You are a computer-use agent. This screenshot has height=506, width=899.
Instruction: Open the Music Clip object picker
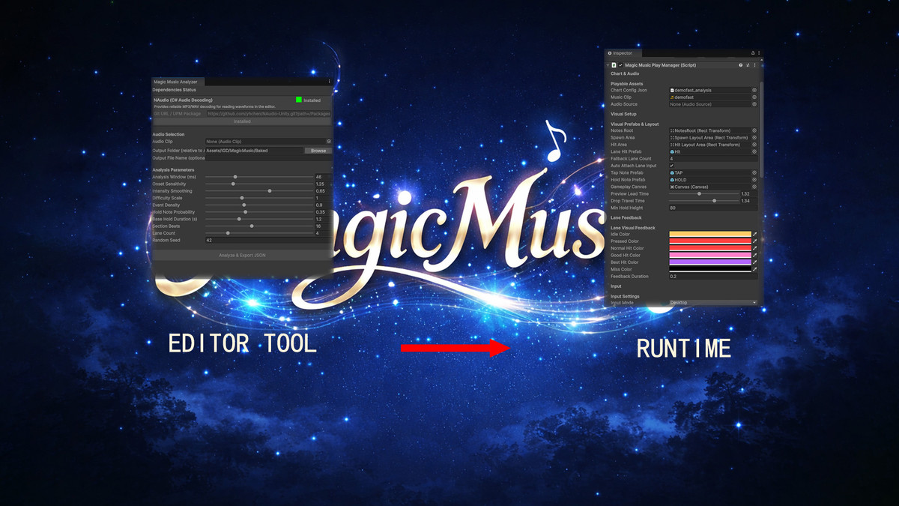tap(754, 97)
